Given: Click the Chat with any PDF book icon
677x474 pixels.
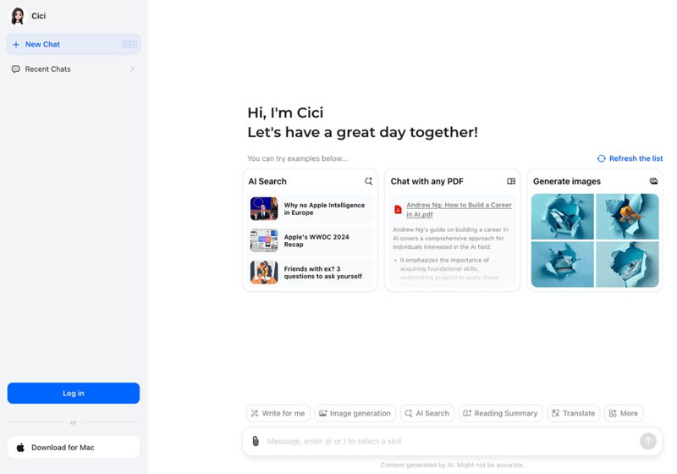Looking at the screenshot, I should 510,181.
